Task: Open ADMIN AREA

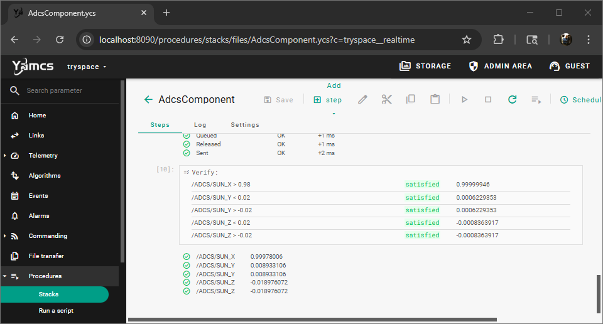Action: click(x=501, y=66)
